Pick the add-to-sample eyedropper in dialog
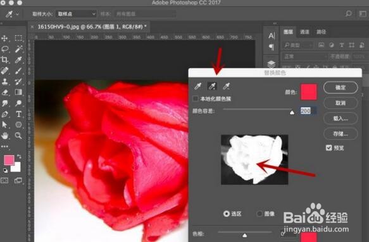This screenshot has height=242, width=369. pyautogui.click(x=212, y=86)
